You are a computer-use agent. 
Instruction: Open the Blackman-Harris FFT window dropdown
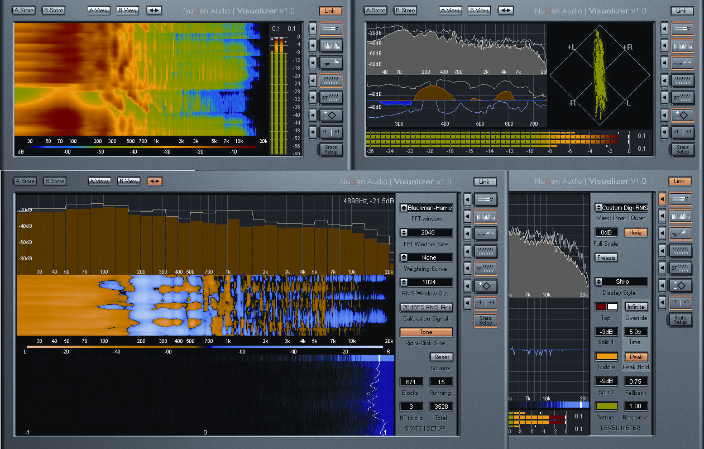click(427, 208)
